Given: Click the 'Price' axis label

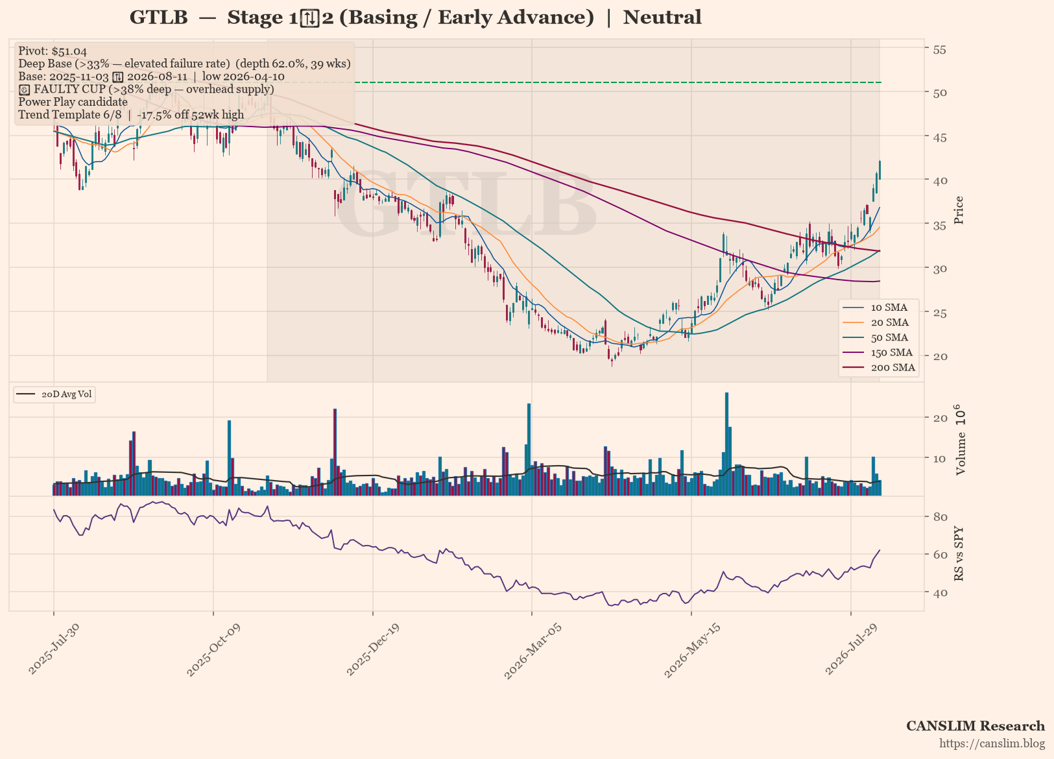Looking at the screenshot, I should (959, 210).
